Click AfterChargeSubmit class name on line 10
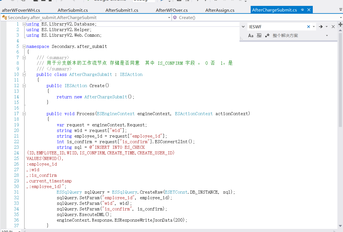Image resolution: width=343 pixels, height=232 pixels. tap(91, 75)
